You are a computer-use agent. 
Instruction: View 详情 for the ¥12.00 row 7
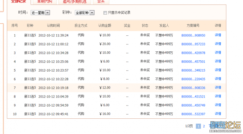[218, 88]
